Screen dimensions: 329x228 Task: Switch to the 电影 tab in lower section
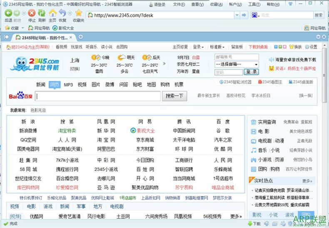tap(31, 206)
